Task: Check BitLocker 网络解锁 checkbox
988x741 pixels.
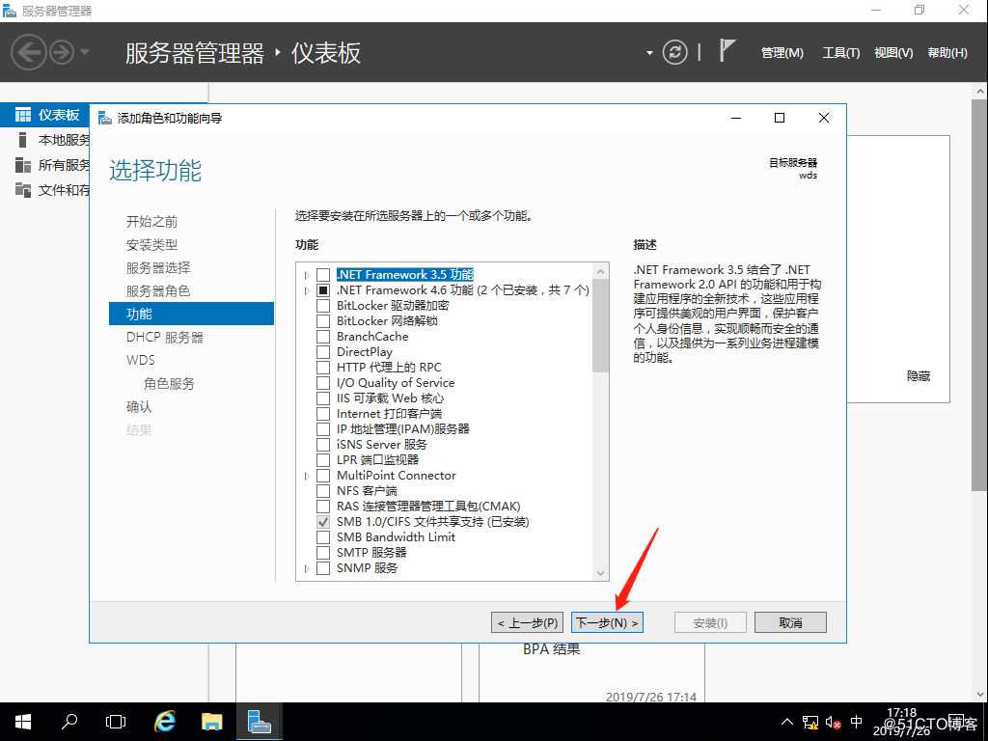Action: [322, 321]
